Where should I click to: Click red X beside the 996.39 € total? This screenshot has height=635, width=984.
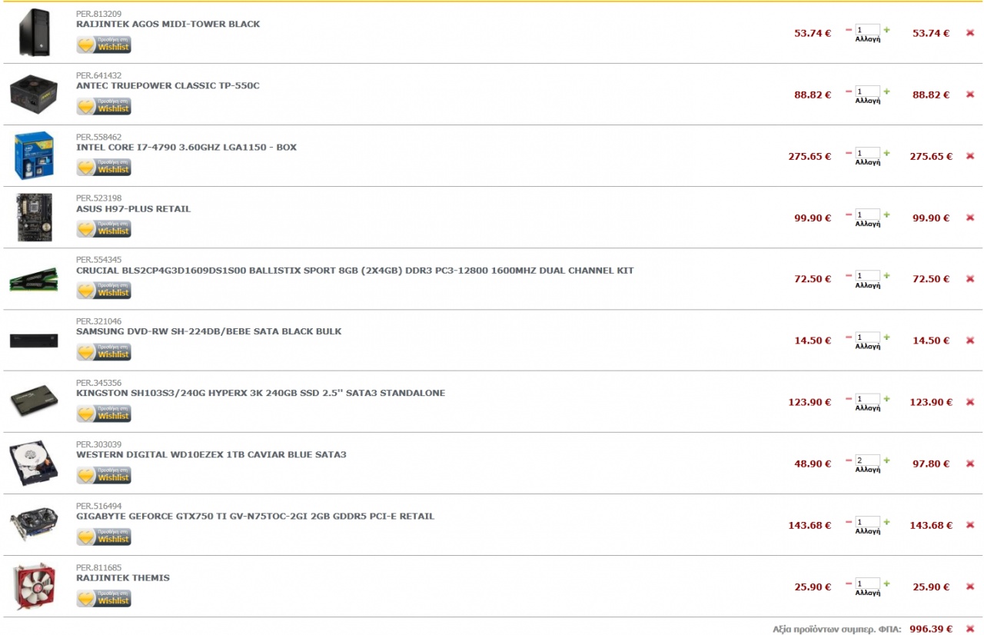click(970, 629)
